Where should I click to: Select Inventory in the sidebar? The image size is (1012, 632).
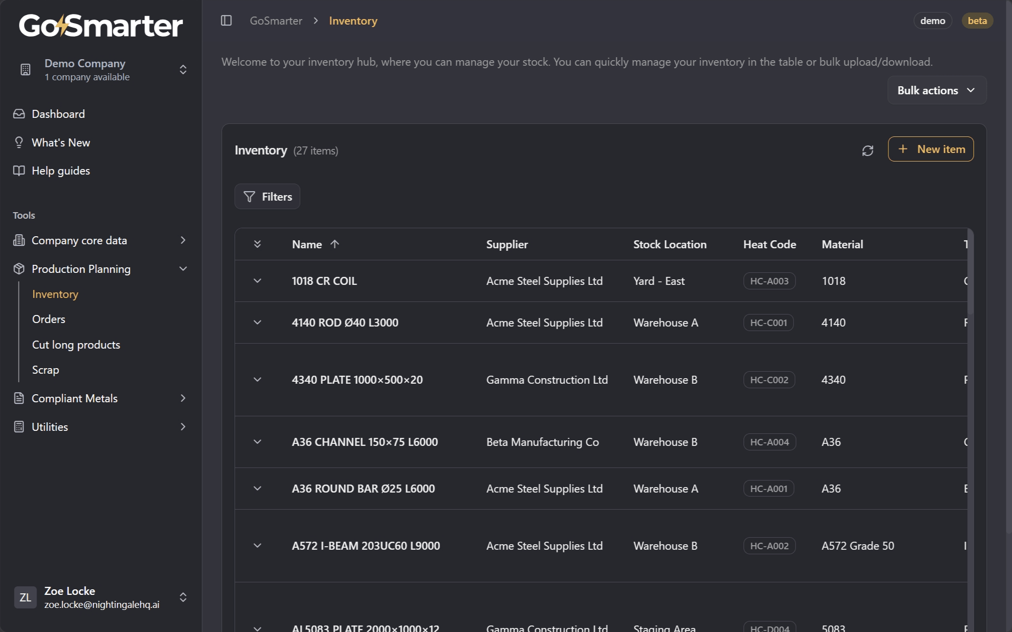pyautogui.click(x=55, y=294)
